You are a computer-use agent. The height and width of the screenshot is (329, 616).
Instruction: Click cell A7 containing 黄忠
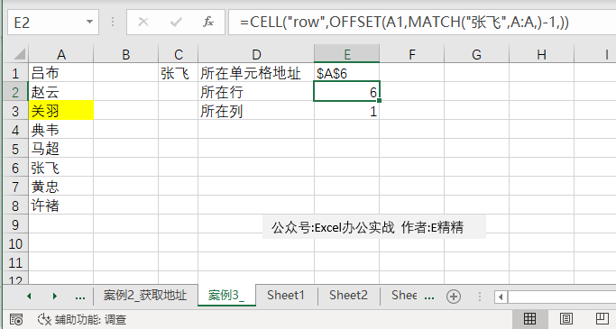click(x=61, y=187)
